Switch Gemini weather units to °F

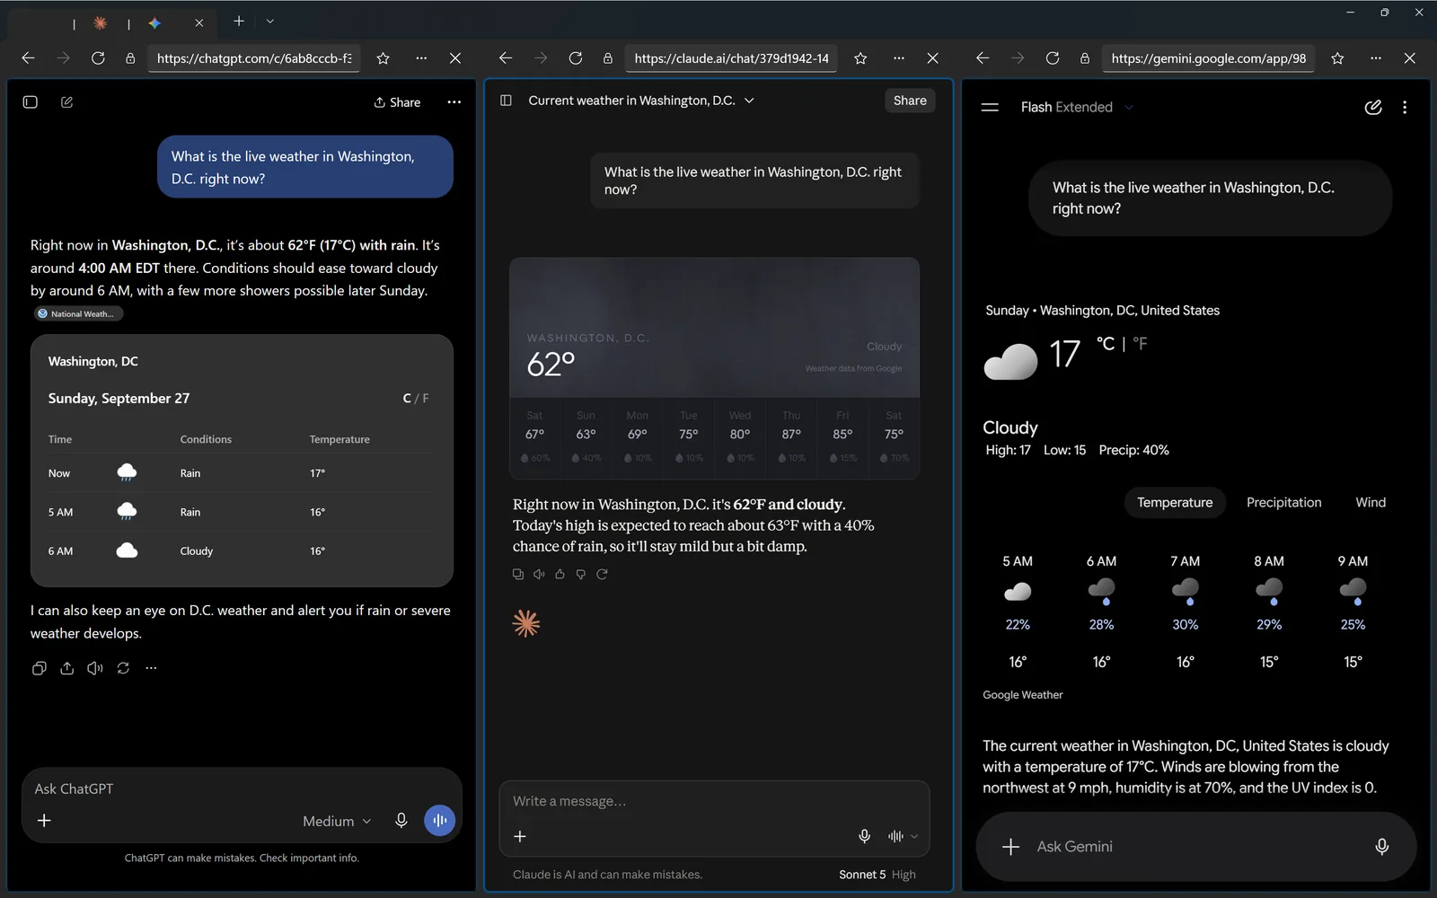click(x=1140, y=343)
